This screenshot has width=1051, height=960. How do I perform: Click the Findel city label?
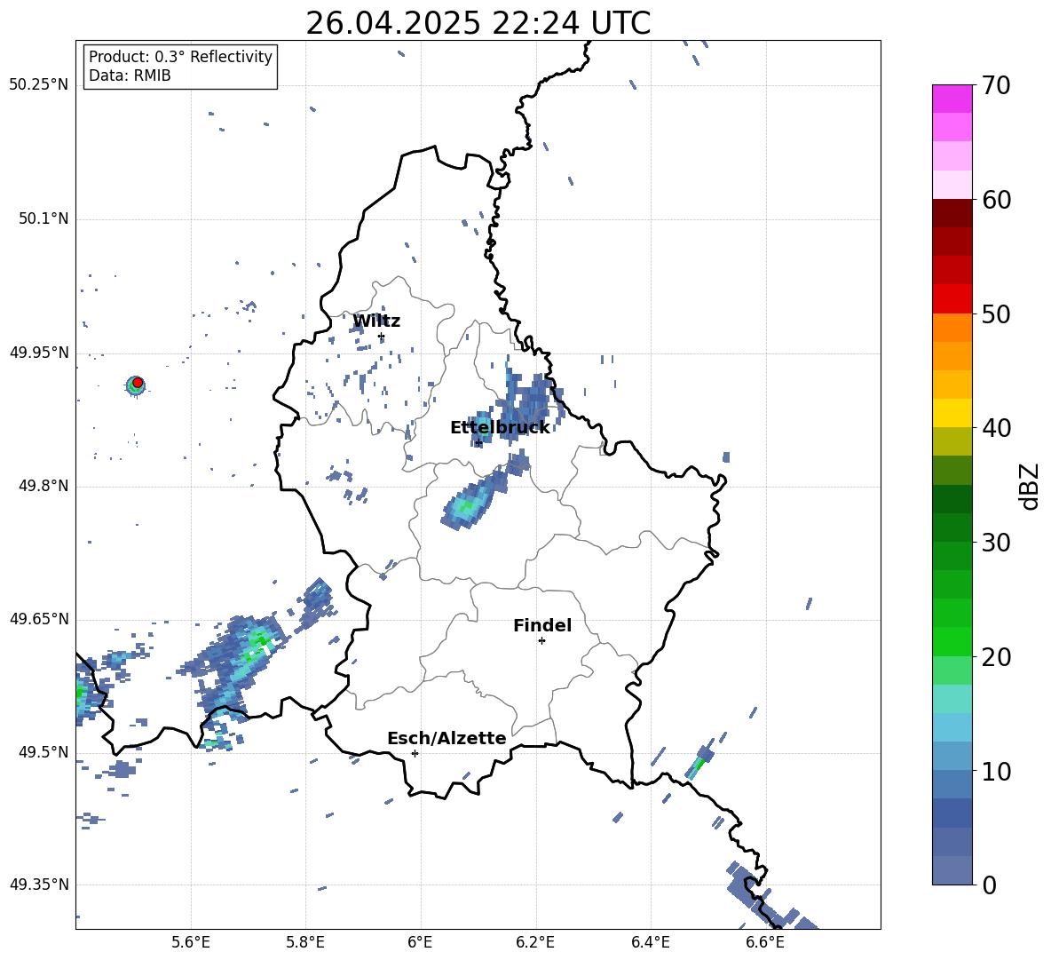[x=542, y=625]
